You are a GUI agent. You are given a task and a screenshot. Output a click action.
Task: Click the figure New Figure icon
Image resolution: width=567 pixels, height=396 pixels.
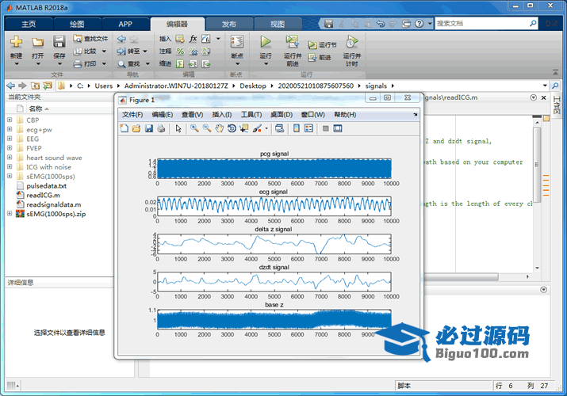coord(124,128)
